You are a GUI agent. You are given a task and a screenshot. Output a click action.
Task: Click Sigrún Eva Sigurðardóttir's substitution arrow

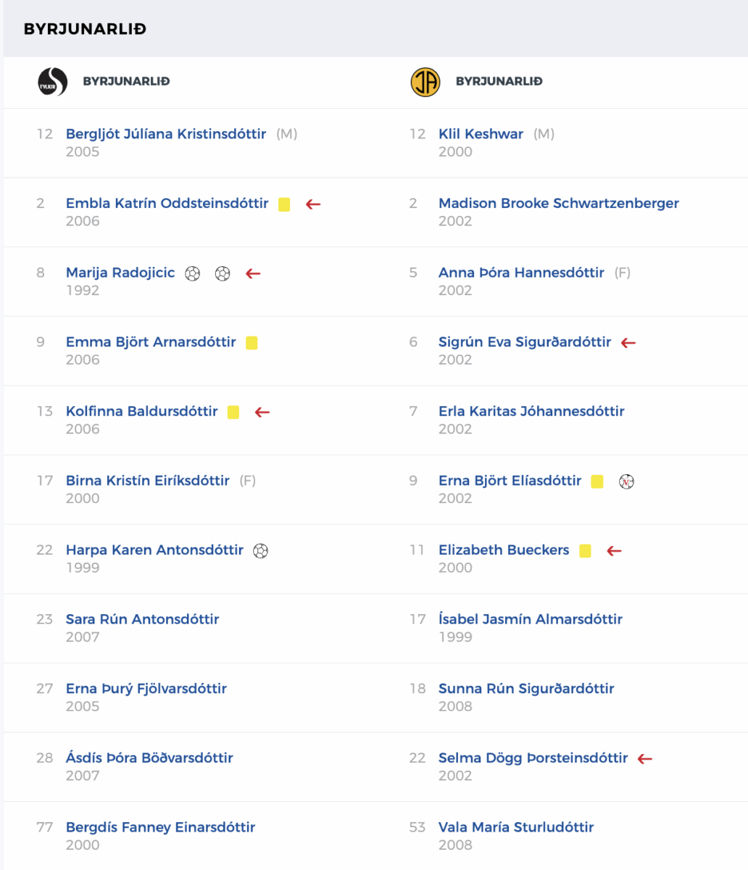[x=628, y=343]
